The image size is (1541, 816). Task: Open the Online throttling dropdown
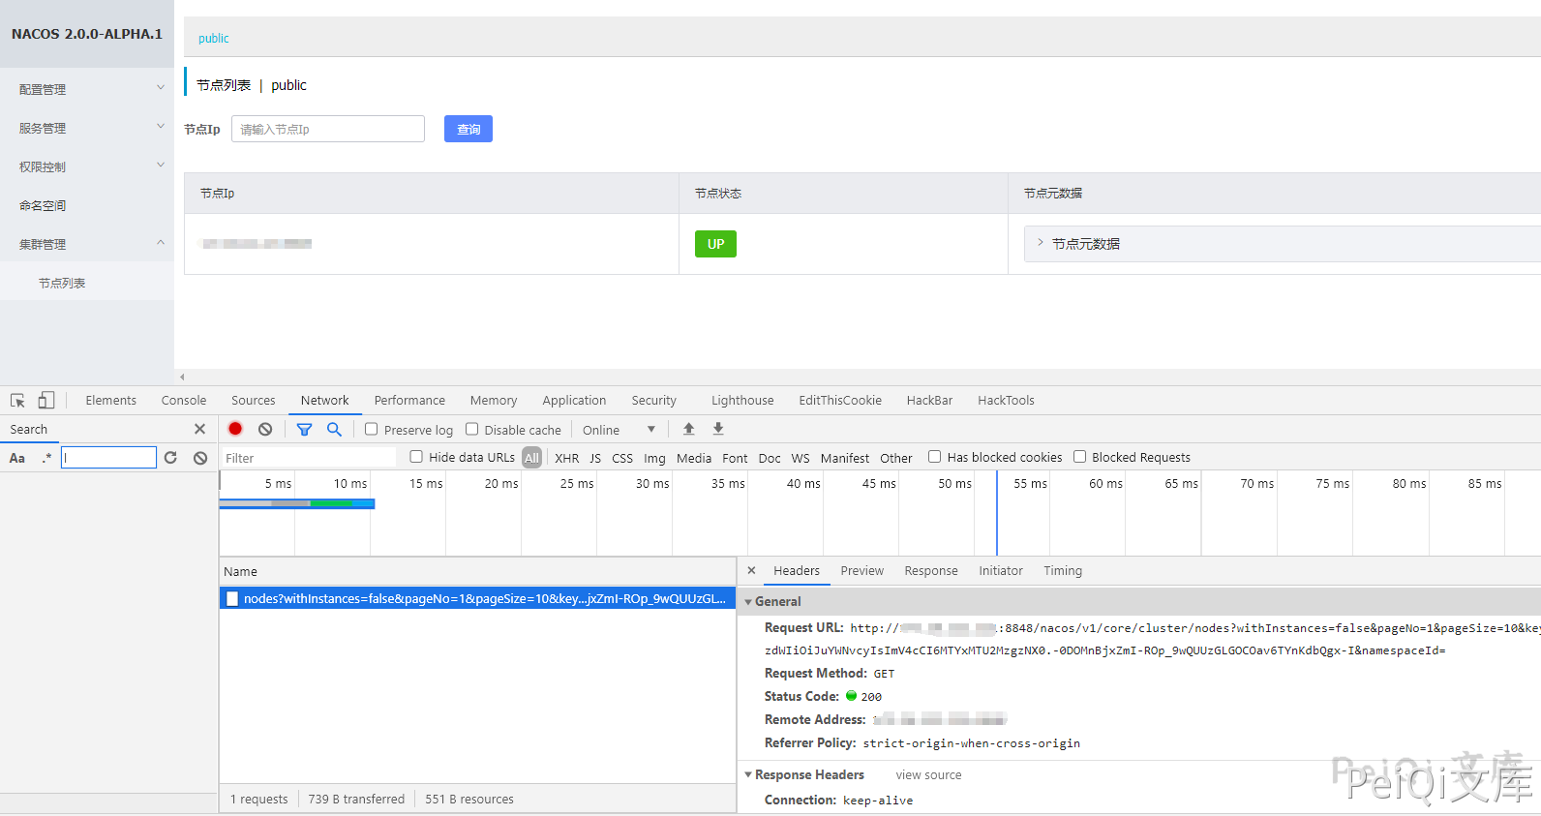(x=619, y=430)
